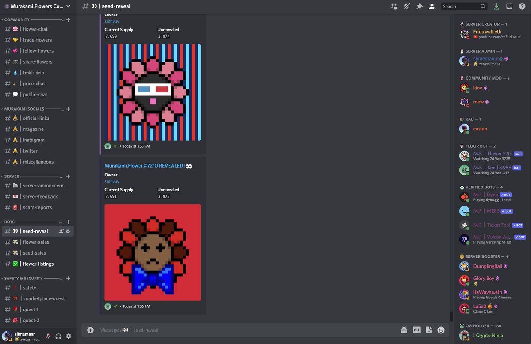Enlarge the red background flower NFT image
Viewport: 531px width, 344px height.
153,252
